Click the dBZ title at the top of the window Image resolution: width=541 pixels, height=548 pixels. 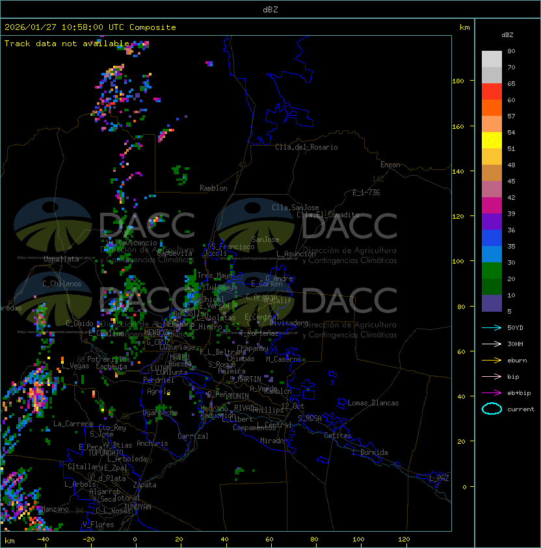point(270,9)
